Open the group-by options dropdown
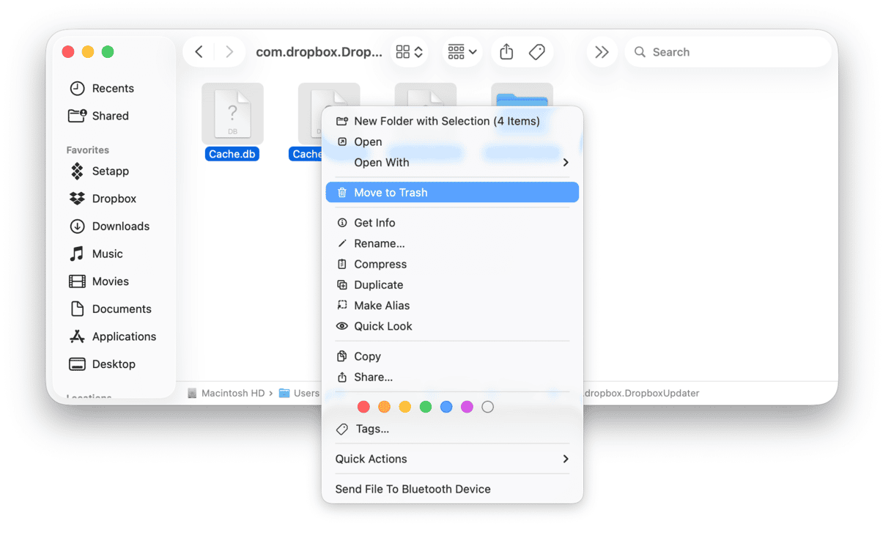Image resolution: width=891 pixels, height=549 pixels. coord(462,52)
